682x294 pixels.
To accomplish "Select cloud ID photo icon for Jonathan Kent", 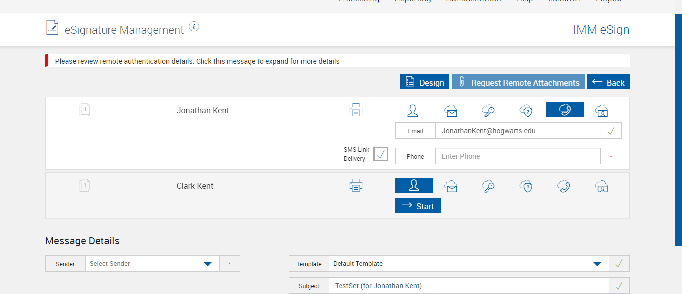I will coord(602,110).
